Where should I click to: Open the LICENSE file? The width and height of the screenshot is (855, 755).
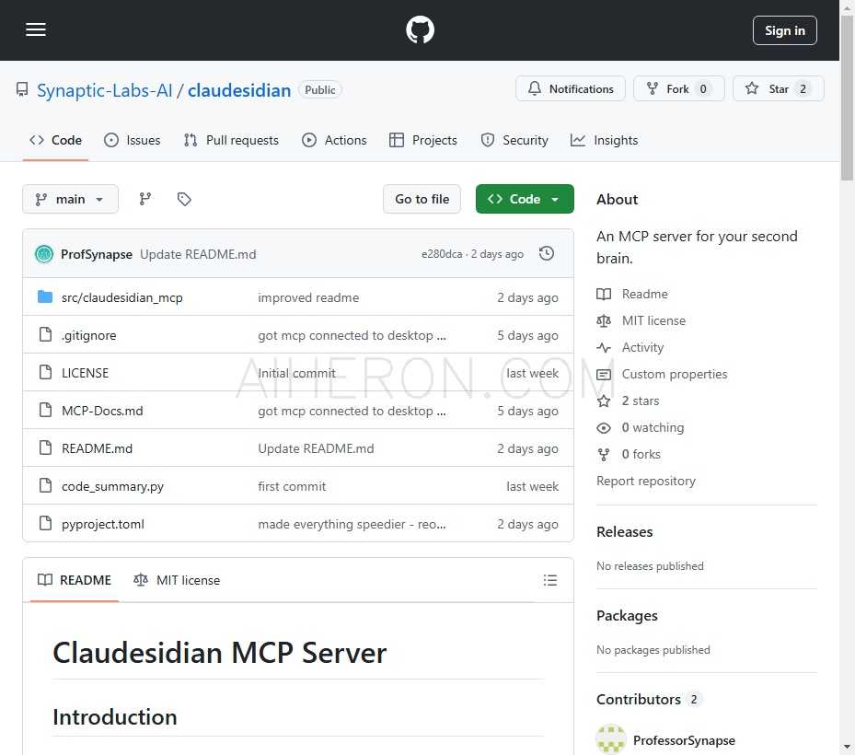point(85,373)
